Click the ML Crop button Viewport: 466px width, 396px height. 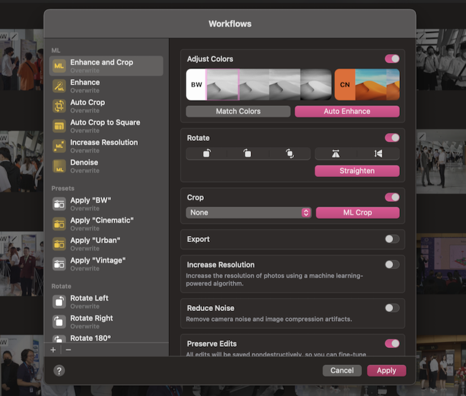[x=357, y=213]
